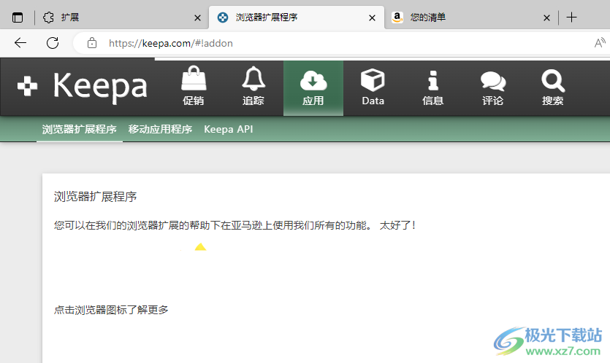Select the 移动应用程序 submenu item

[x=160, y=129]
